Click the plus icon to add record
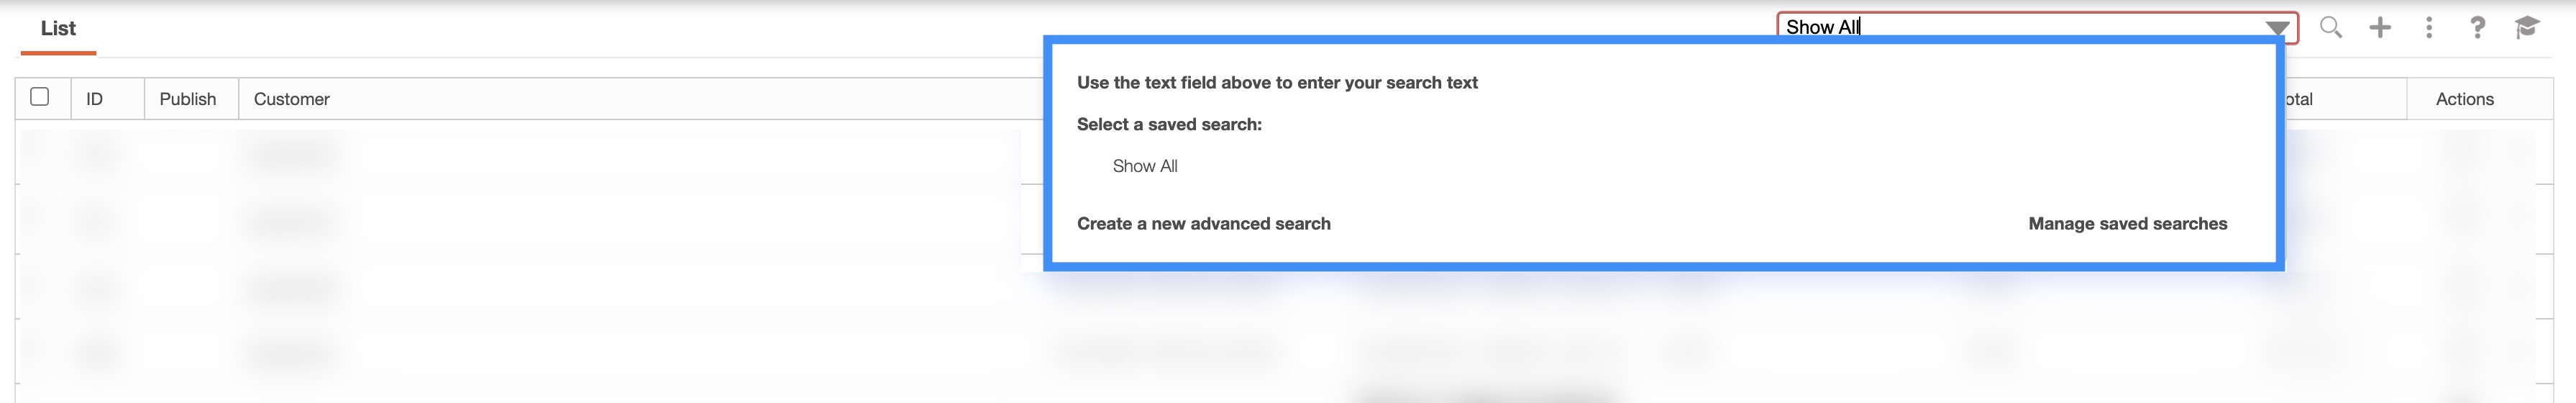Screen dimensions: 2576x403 point(2380,27)
